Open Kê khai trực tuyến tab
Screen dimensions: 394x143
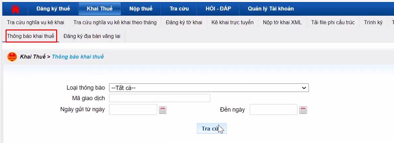point(232,23)
